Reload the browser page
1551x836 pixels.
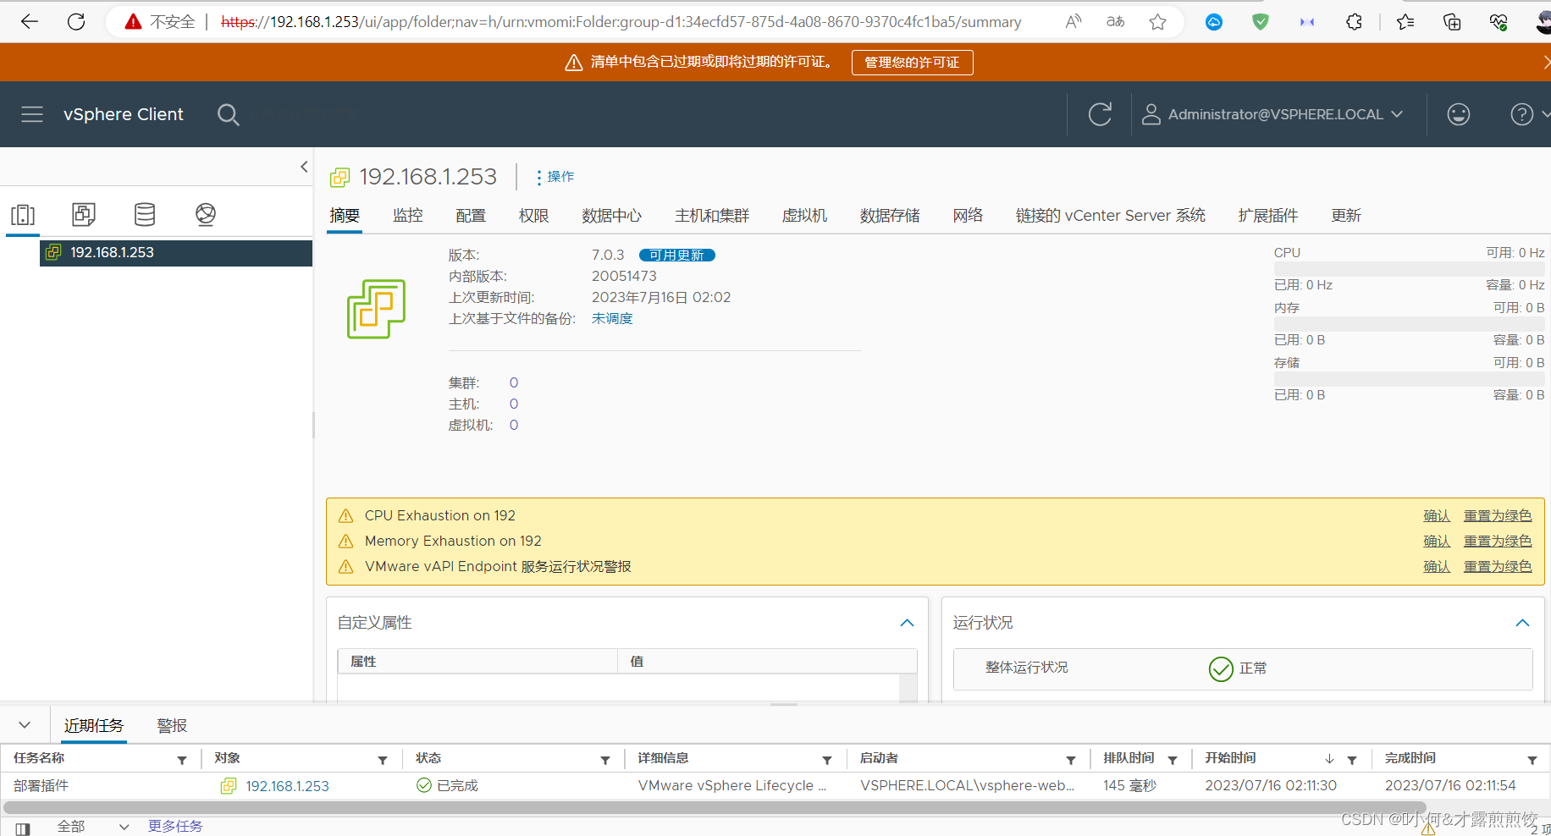(76, 22)
